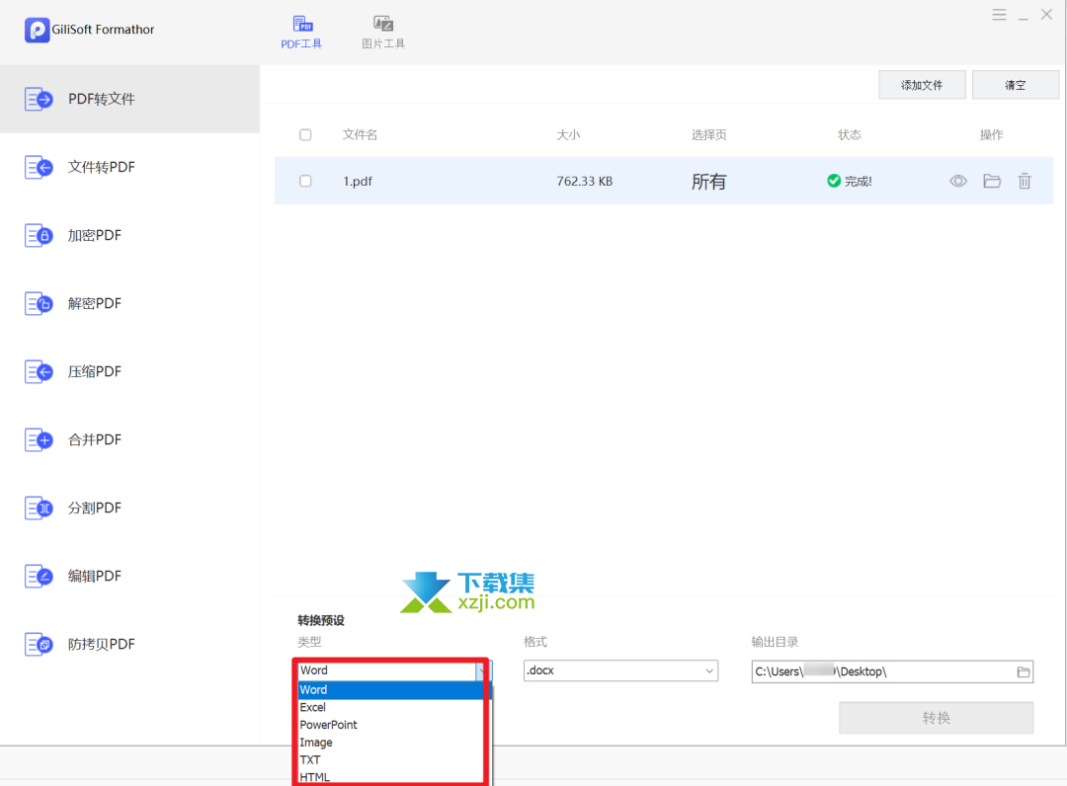1067x786 pixels.
Task: Switch to the 图片工具 tab
Action: pyautogui.click(x=382, y=32)
